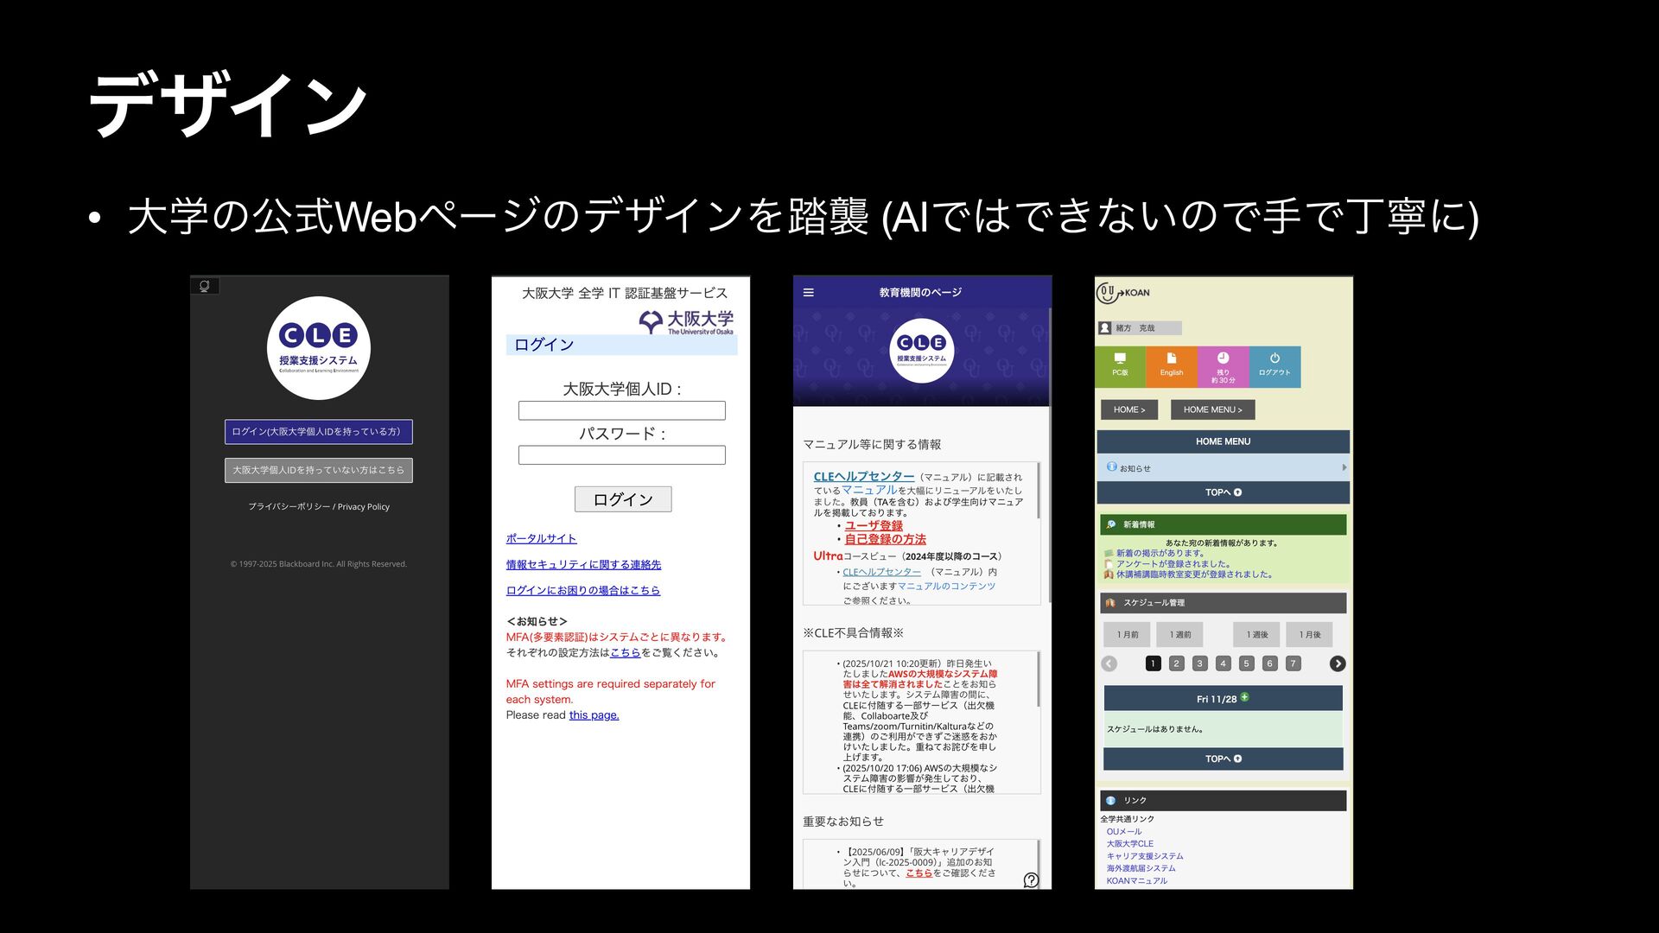This screenshot has height=933, width=1659.
Task: Click next arrow in schedule pager
Action: 1338,663
